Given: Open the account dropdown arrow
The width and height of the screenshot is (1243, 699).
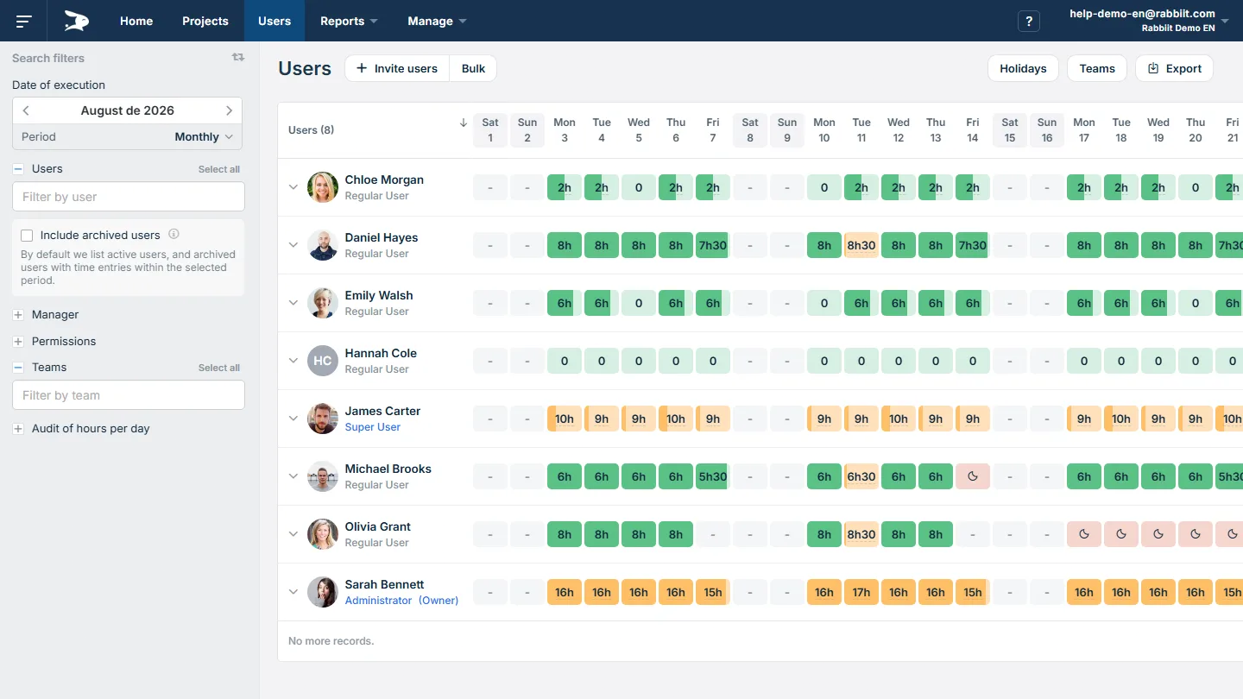Looking at the screenshot, I should click(1226, 21).
